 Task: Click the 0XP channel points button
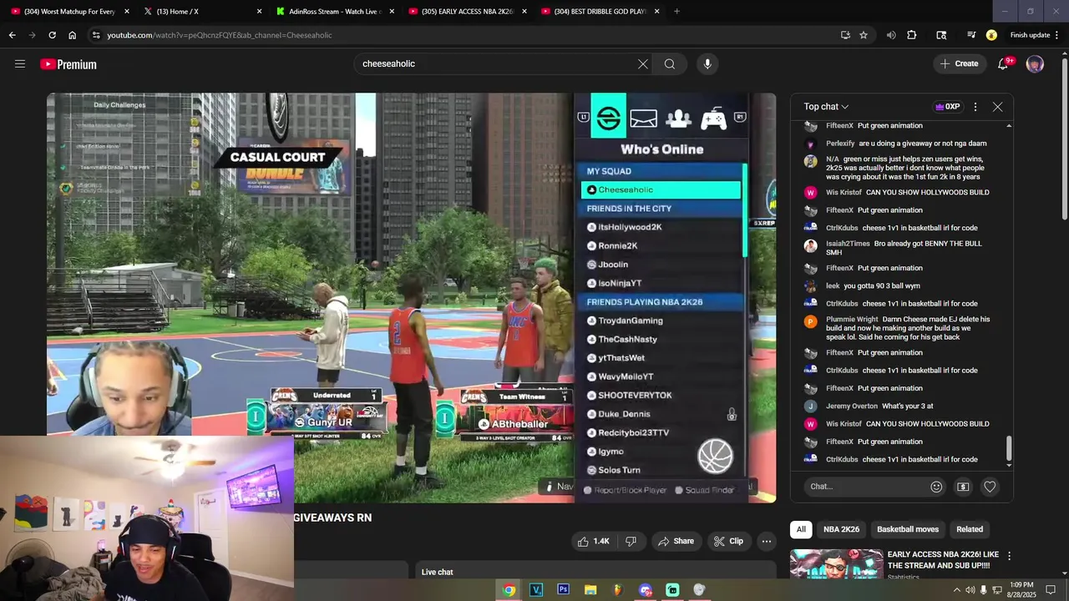pyautogui.click(x=948, y=107)
